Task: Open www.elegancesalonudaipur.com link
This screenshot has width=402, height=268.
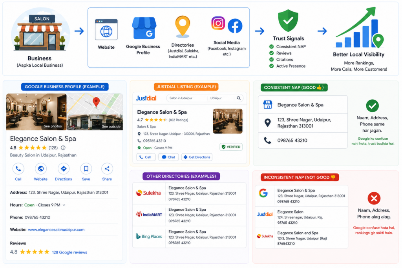Action: click(56, 230)
